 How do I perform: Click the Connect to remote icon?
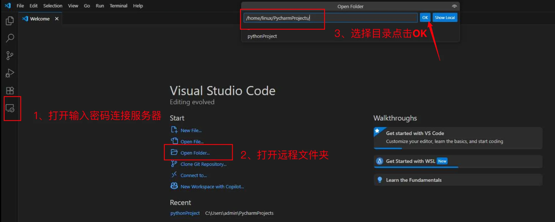174,175
